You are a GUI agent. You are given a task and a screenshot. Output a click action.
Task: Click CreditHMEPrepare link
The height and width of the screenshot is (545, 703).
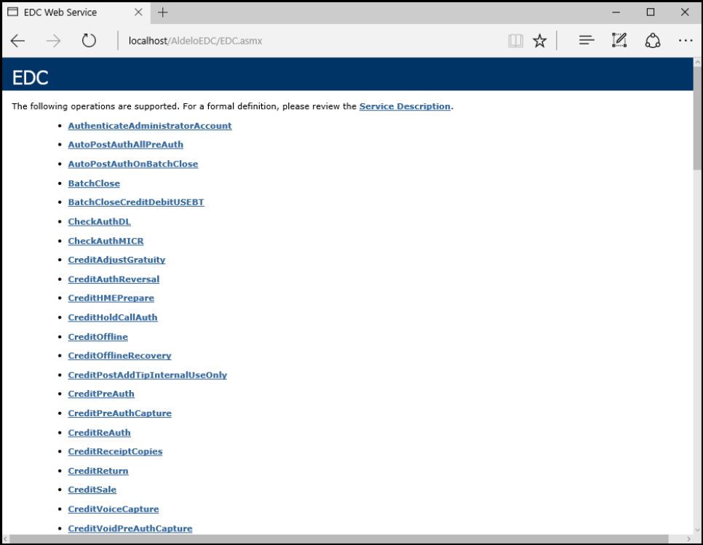coord(111,298)
